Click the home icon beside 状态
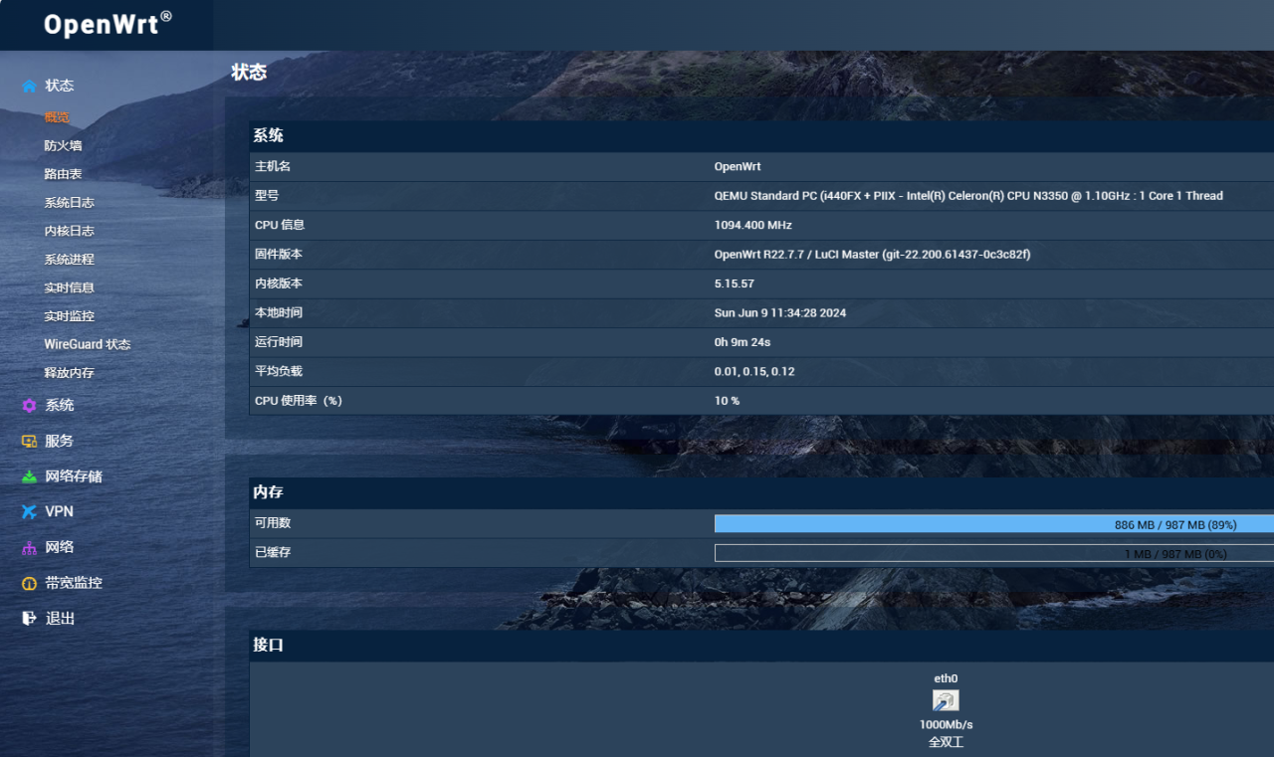This screenshot has height=757, width=1274. (x=29, y=86)
